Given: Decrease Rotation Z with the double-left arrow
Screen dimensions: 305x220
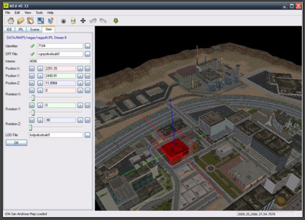Looking at the screenshot, I should 32,120.
